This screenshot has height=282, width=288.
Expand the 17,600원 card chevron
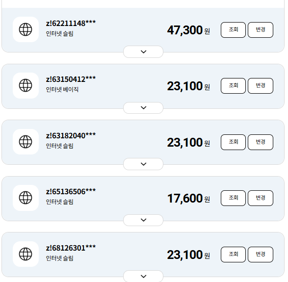(143, 220)
